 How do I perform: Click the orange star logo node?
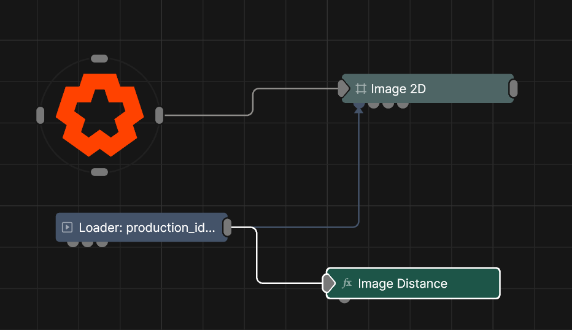[99, 115]
